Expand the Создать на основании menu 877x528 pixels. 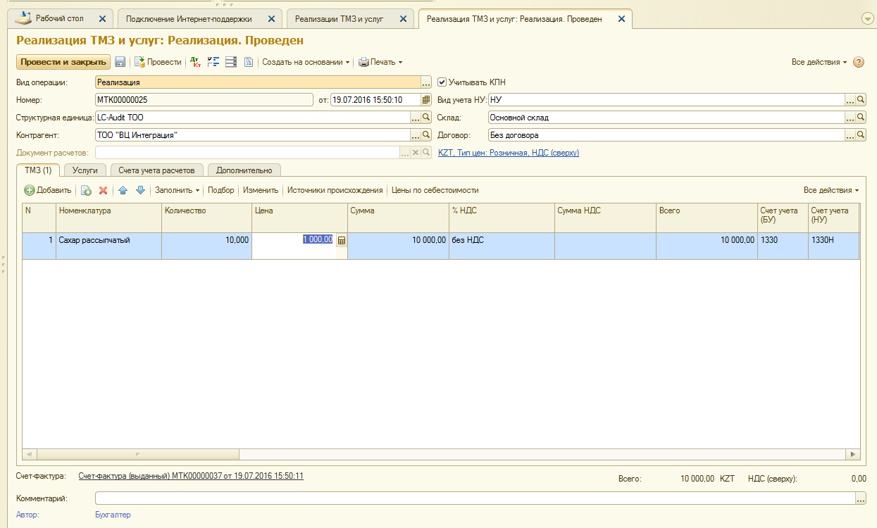pos(306,62)
